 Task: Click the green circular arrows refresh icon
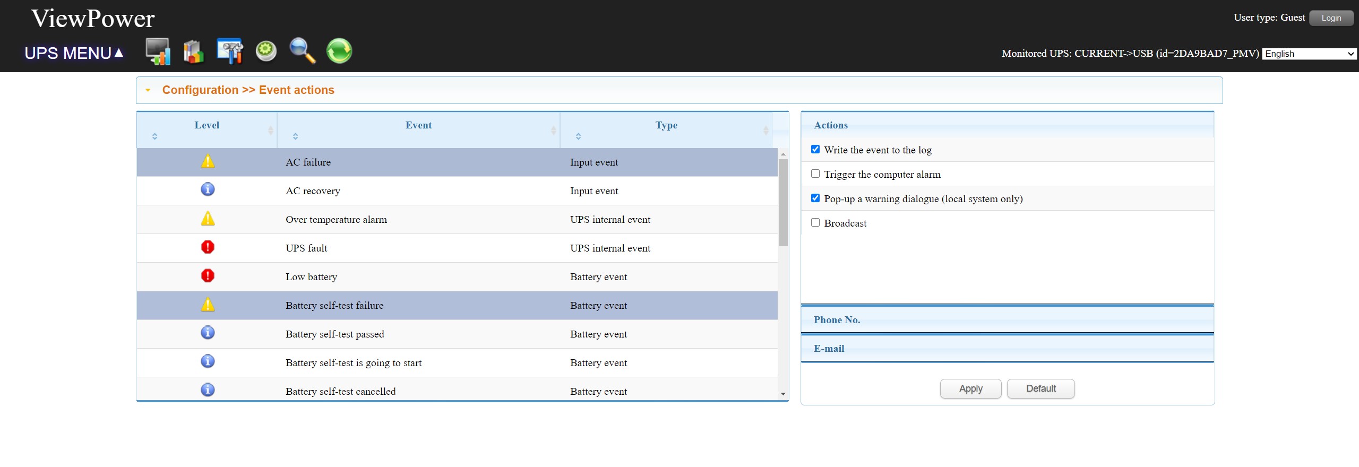tap(339, 51)
